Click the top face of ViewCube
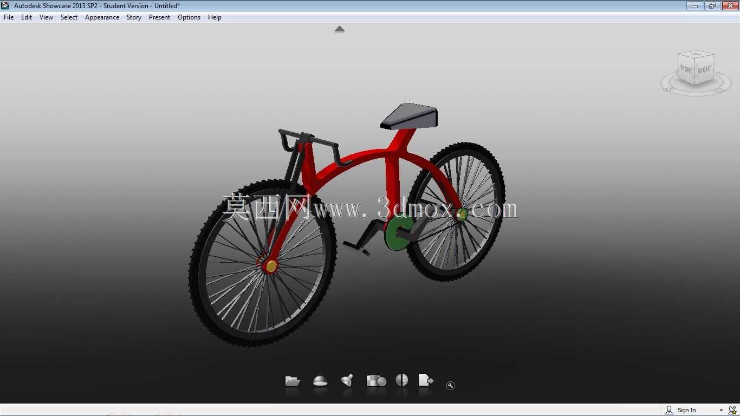This screenshot has height=416, width=740. coord(696,55)
